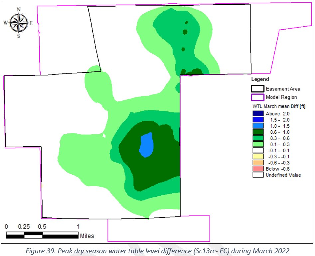Select the Above 2.0 color swatch
The width and height of the screenshot is (315, 256).
258,114
